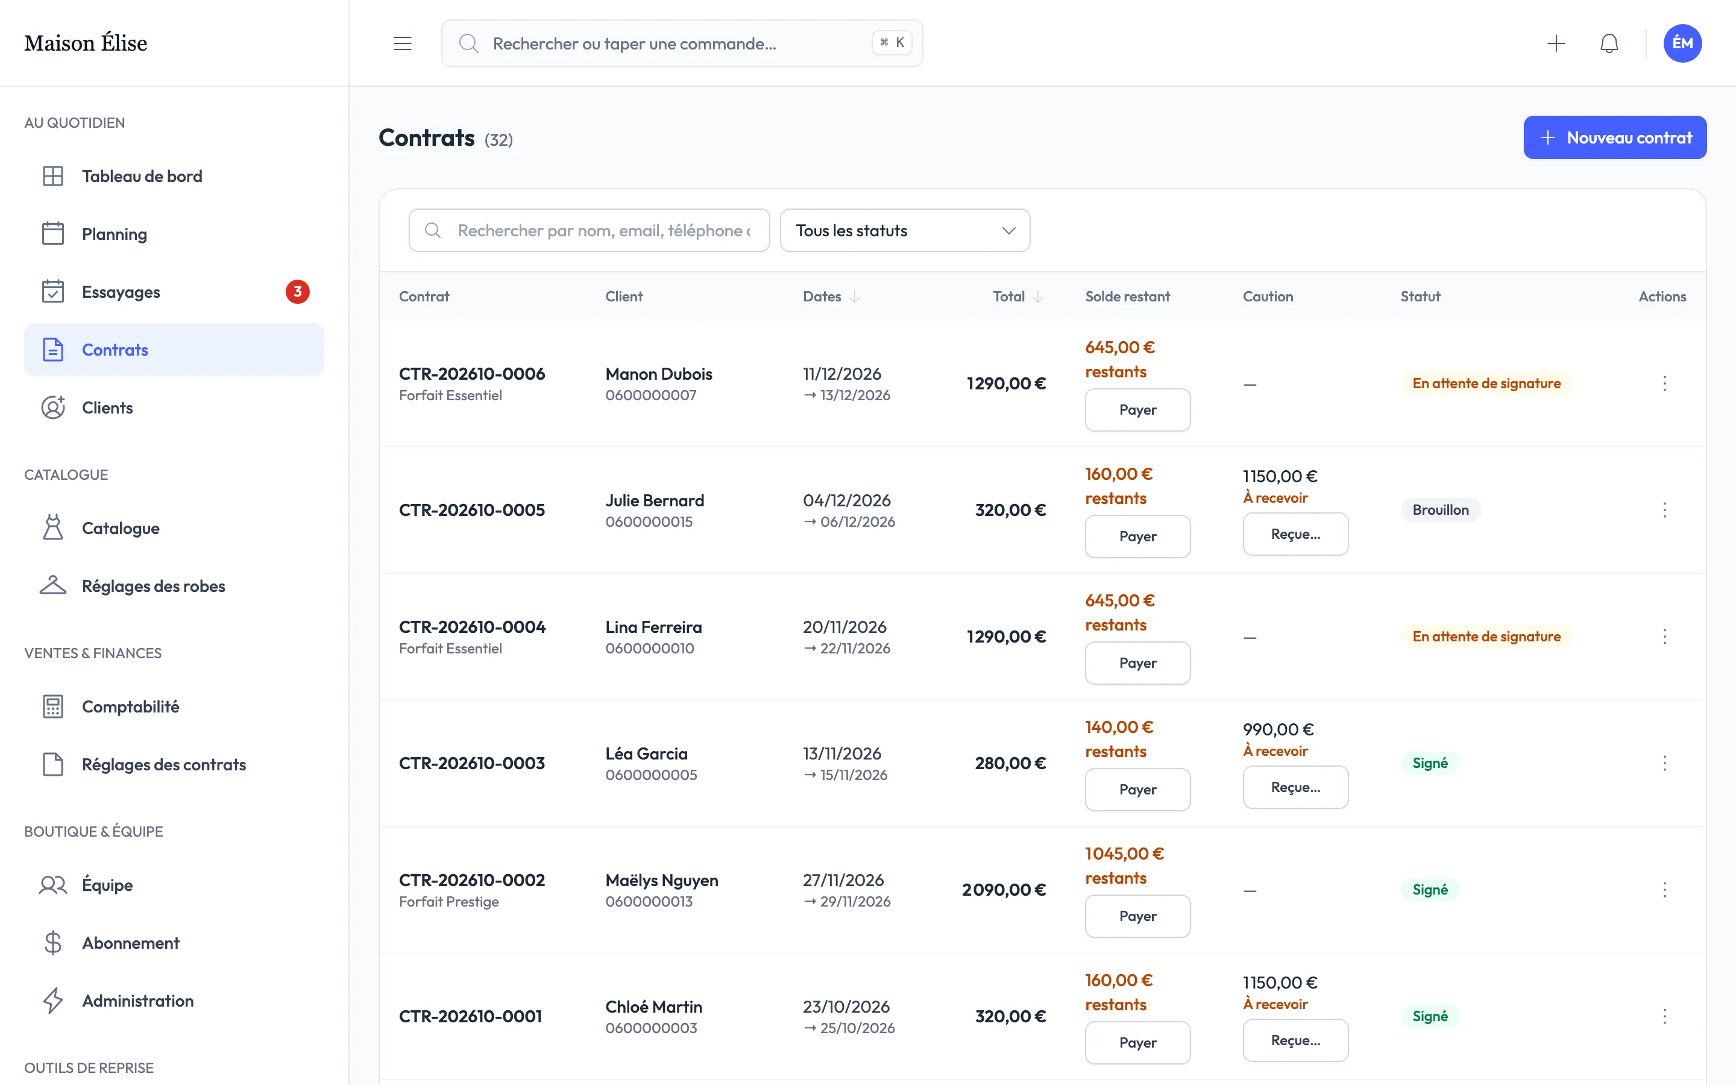Toggle the sidebar with the hamburger icon
1736x1085 pixels.
[x=403, y=43]
